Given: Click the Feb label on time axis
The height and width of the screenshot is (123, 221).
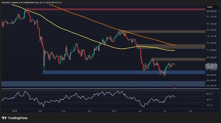Looking at the screenshot, I should pos(40,111).
